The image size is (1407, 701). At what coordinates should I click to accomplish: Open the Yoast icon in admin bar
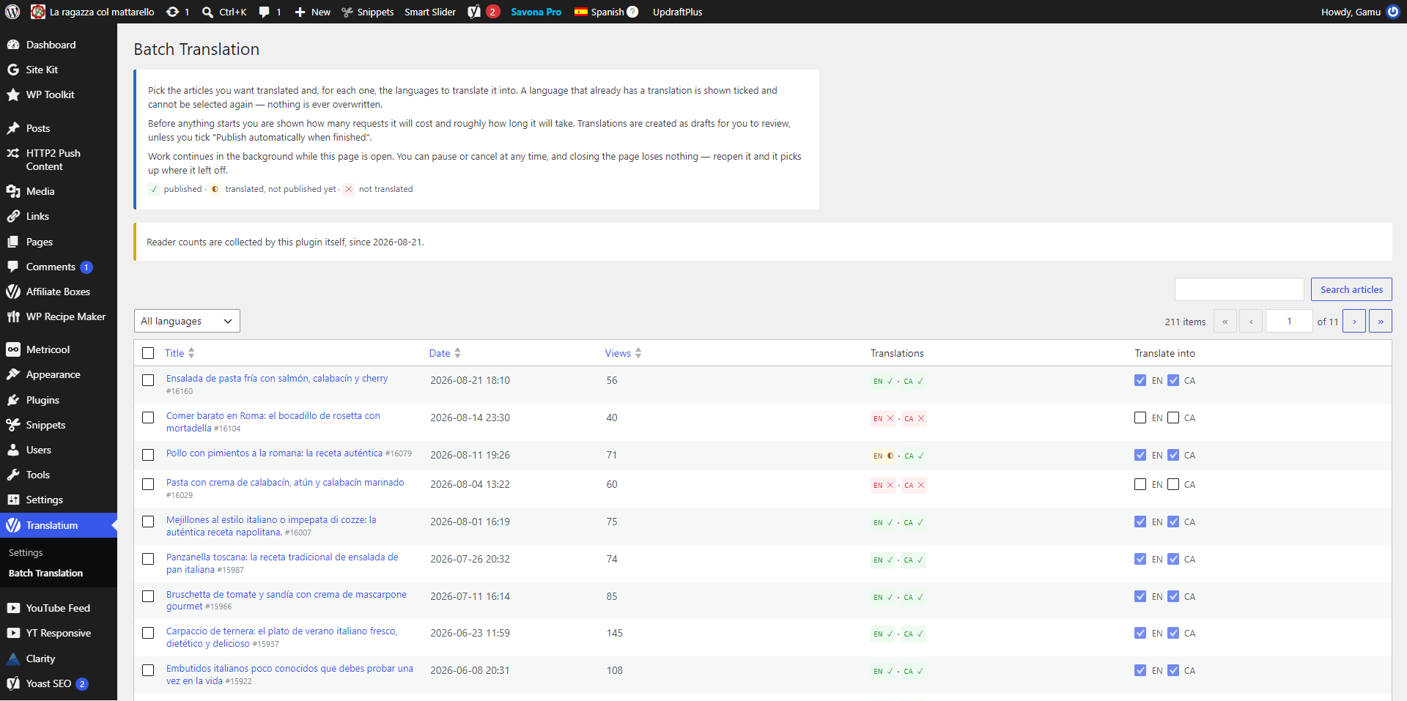coord(474,12)
